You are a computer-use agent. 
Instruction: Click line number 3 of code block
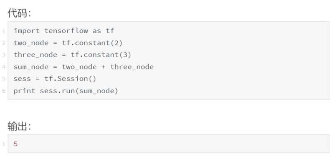click(x=4, y=55)
